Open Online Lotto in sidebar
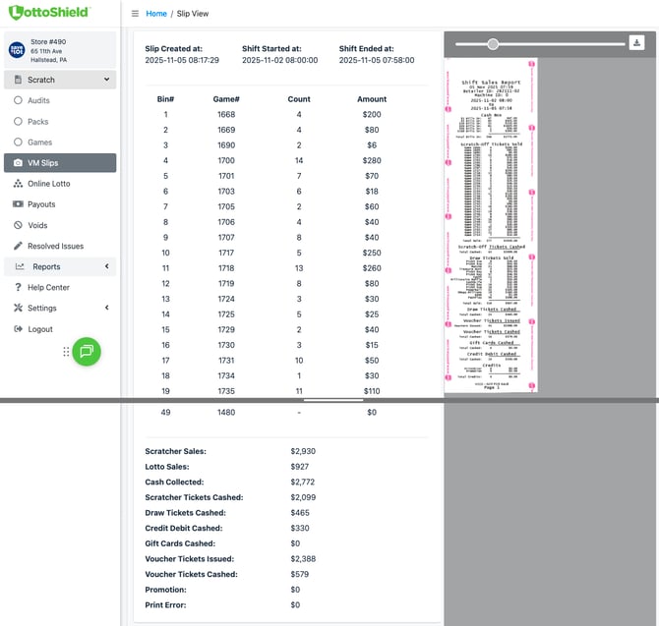 [48, 184]
